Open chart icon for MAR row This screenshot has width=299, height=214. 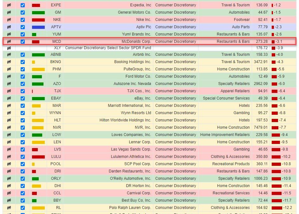(x=9, y=106)
